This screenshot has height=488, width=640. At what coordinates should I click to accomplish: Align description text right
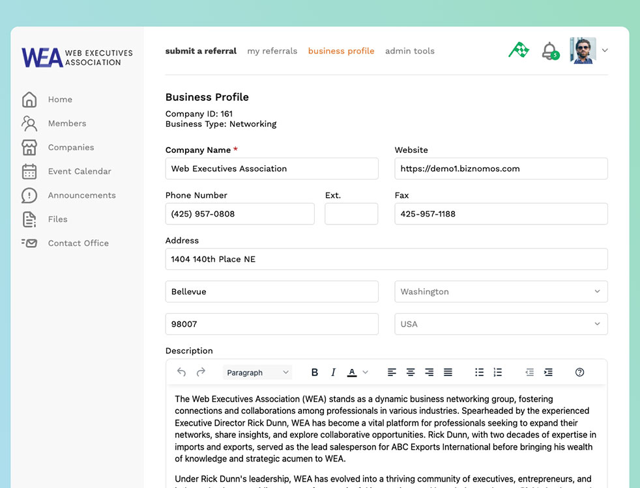[x=429, y=372]
